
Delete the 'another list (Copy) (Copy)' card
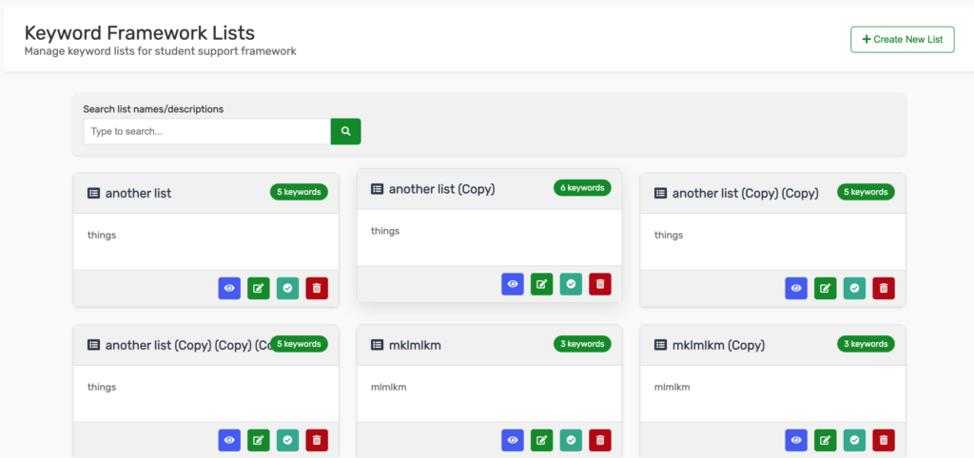(x=884, y=288)
